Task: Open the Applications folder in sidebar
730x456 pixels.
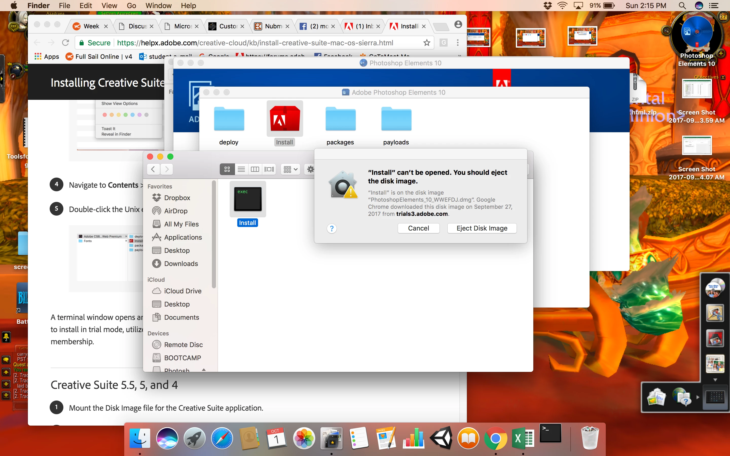Action: click(x=183, y=237)
